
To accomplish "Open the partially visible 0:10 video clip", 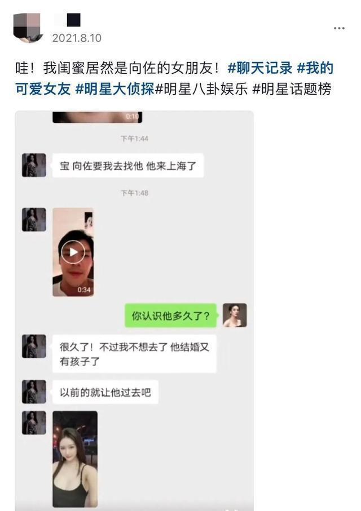I will tap(97, 117).
